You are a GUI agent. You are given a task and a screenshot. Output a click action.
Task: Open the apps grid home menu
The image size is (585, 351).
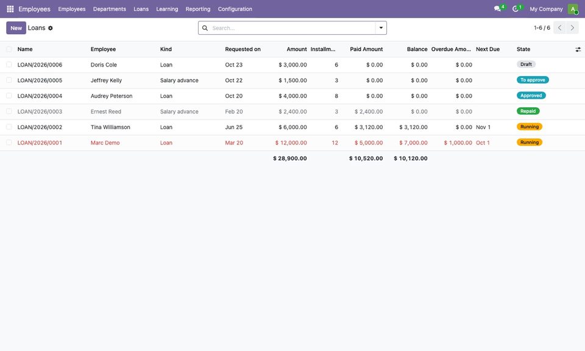(x=10, y=9)
